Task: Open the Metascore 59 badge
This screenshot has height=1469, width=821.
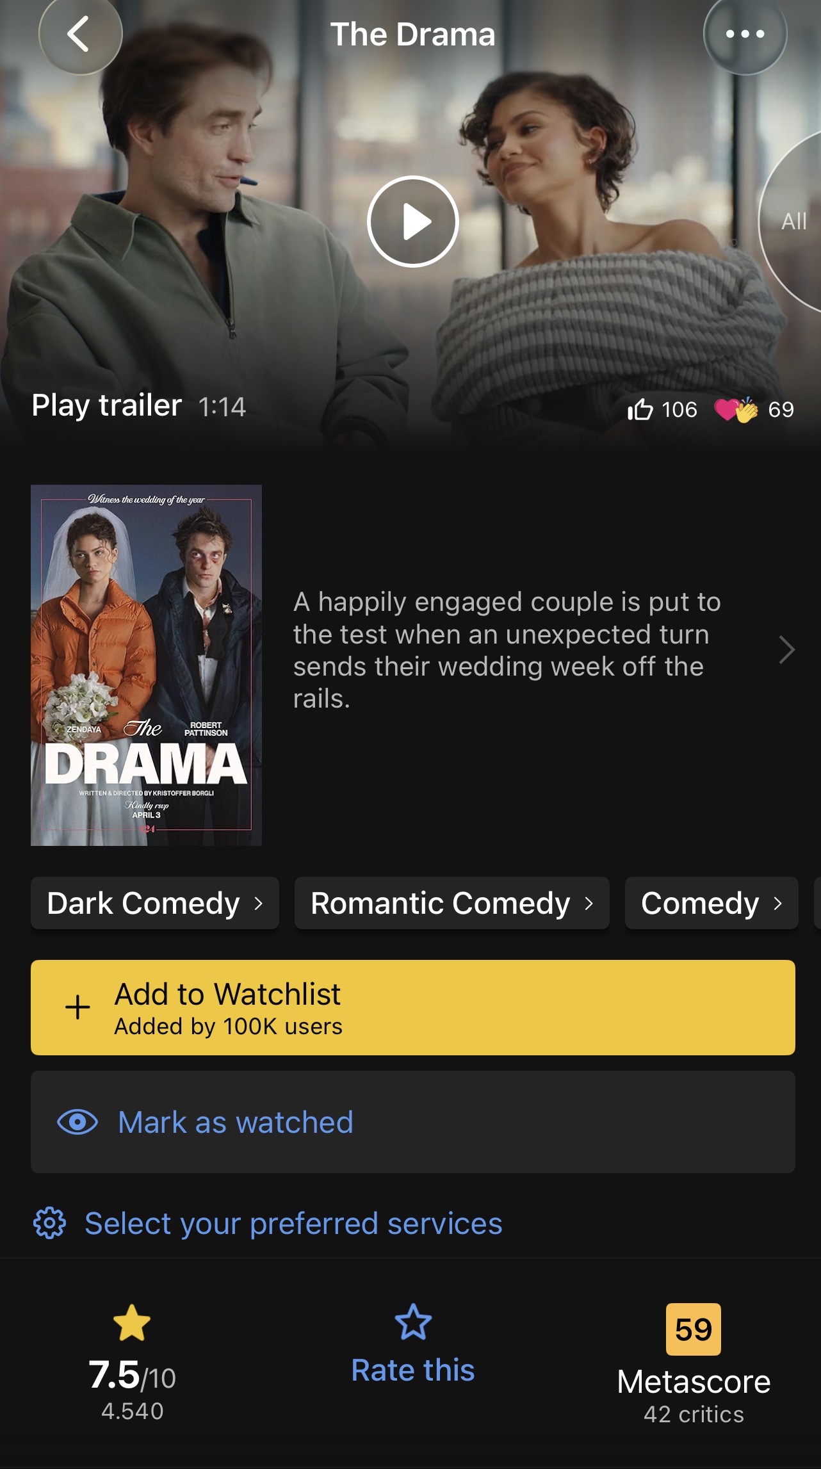Action: [x=694, y=1329]
